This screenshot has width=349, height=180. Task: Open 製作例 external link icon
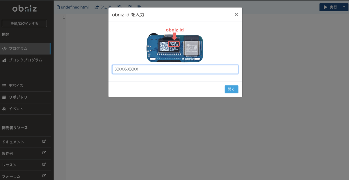pyautogui.click(x=44, y=153)
